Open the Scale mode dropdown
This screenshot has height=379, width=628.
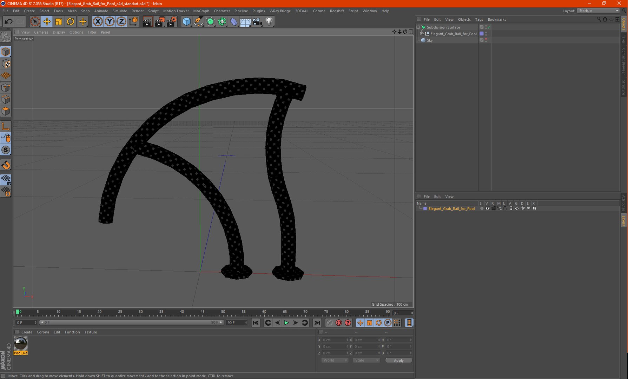[x=366, y=360]
